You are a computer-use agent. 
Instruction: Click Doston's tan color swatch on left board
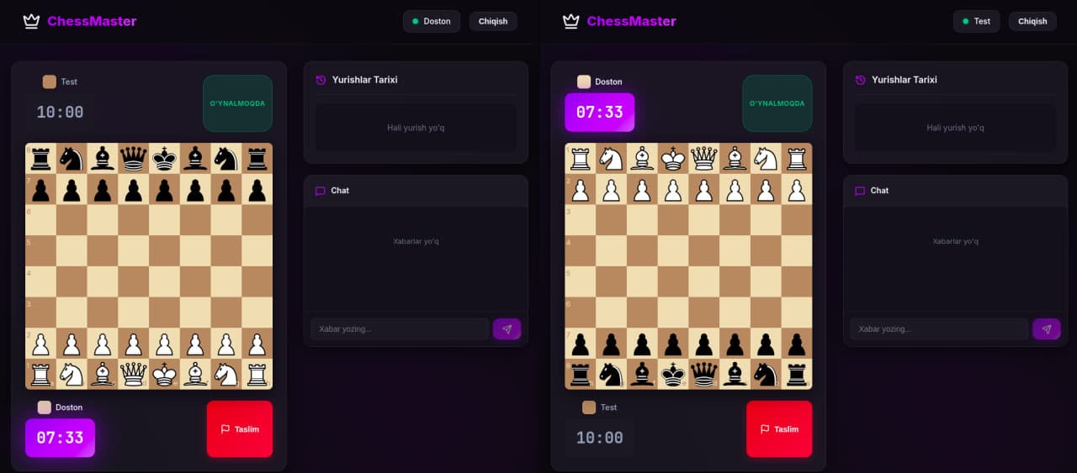(45, 407)
